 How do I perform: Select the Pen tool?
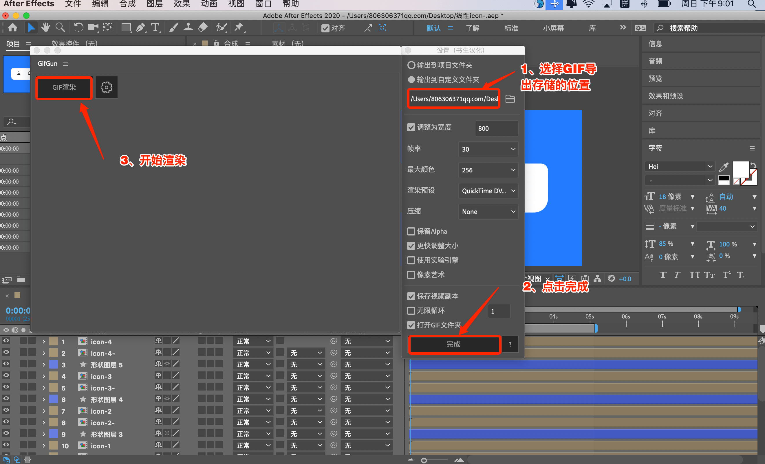click(141, 28)
